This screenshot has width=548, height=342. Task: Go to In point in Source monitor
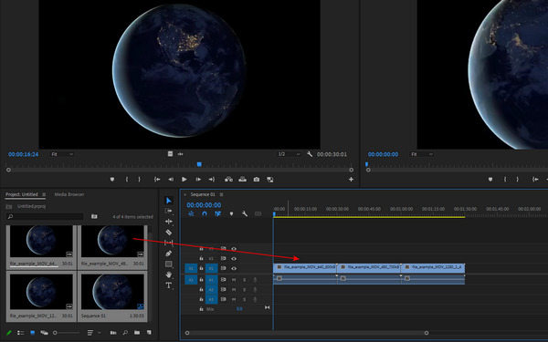click(157, 180)
